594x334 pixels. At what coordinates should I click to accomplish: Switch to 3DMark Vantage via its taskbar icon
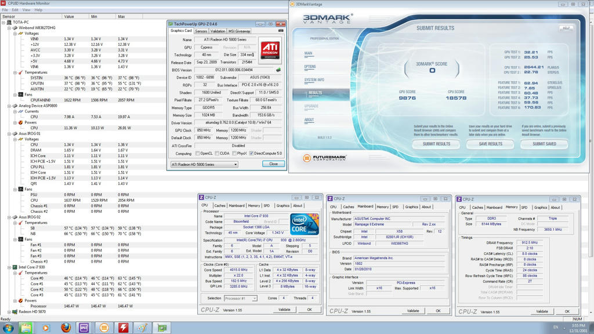pyautogui.click(x=104, y=328)
